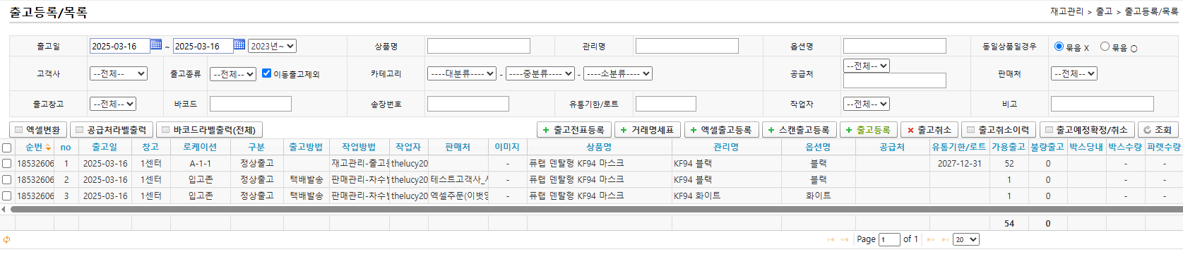Click the 거래명세표 button

point(648,130)
